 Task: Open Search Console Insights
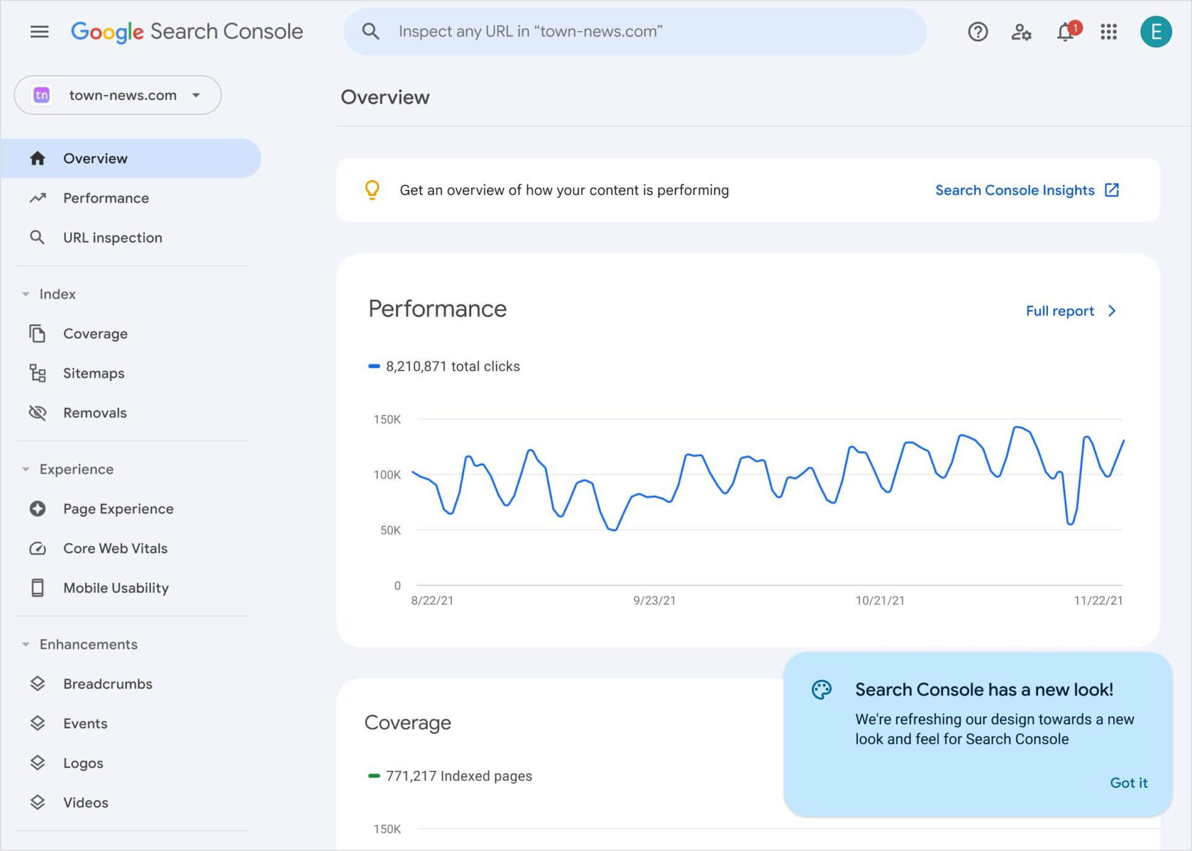pyautogui.click(x=1025, y=191)
